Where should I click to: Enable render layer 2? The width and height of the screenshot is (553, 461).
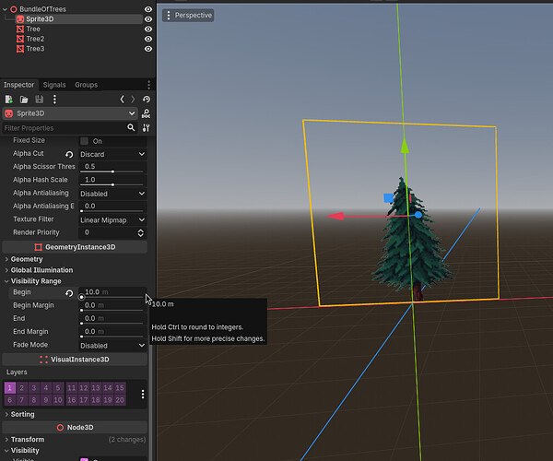point(22,388)
